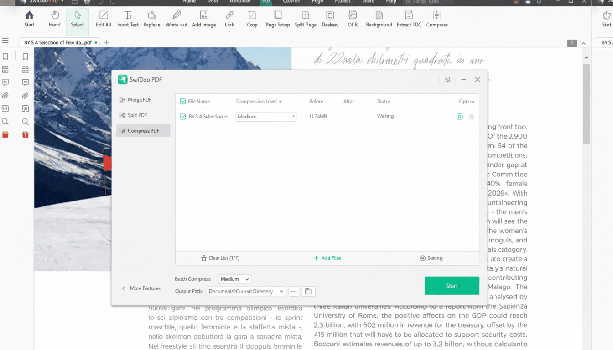Screen dimensions: 613x350
Task: Click the gift icon in left sidebar
Action: click(x=5, y=134)
